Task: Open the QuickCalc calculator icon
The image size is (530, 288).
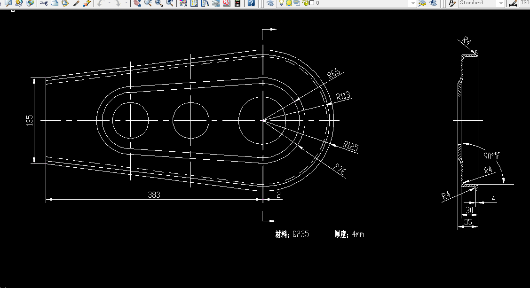Action: [237, 3]
